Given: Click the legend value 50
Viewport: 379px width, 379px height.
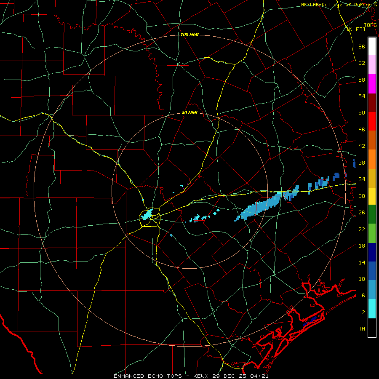Looking at the screenshot, I should click(x=362, y=113).
